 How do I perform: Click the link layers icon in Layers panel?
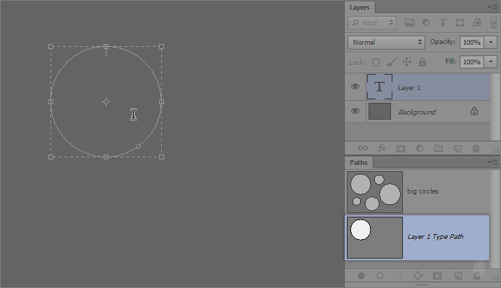[x=362, y=148]
